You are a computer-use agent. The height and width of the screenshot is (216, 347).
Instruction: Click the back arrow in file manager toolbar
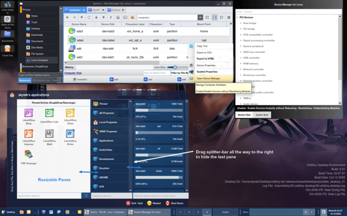(67, 17)
